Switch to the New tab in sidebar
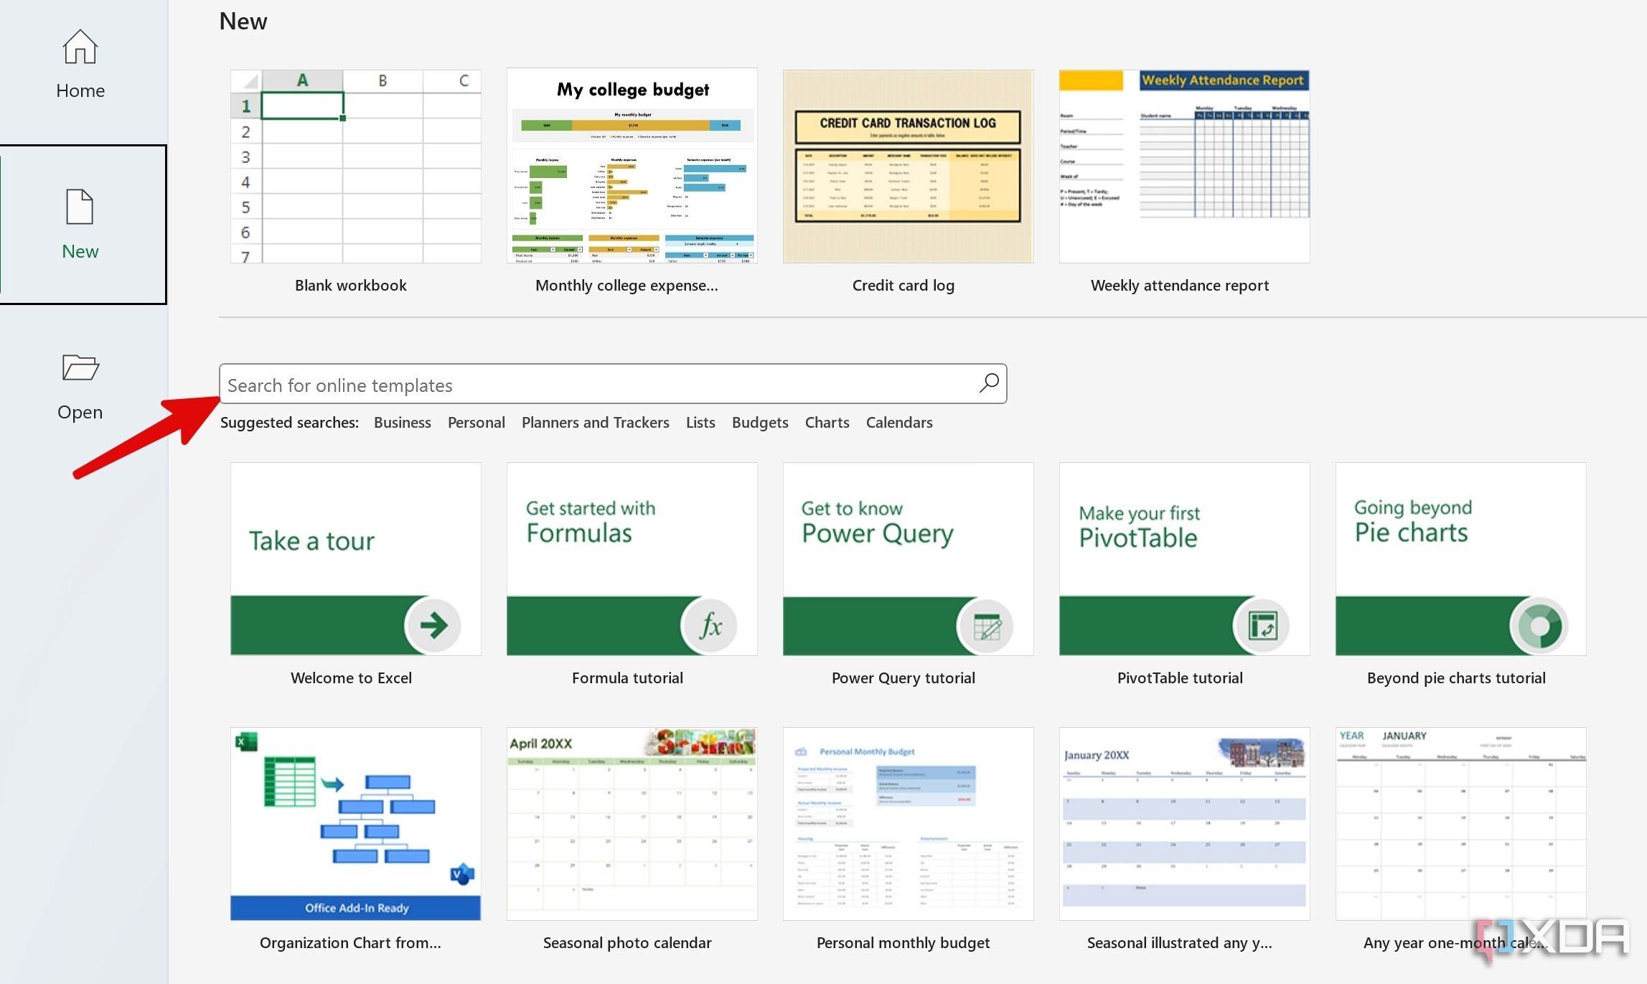Viewport: 1647px width, 984px height. pyautogui.click(x=80, y=222)
